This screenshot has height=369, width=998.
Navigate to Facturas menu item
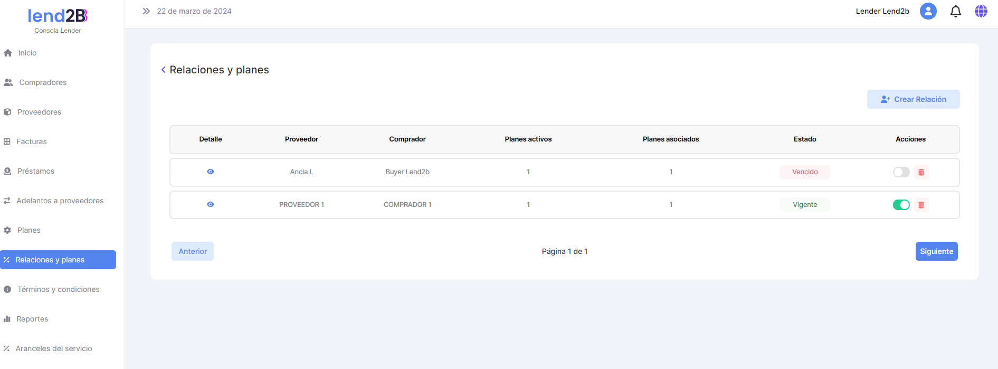click(31, 141)
